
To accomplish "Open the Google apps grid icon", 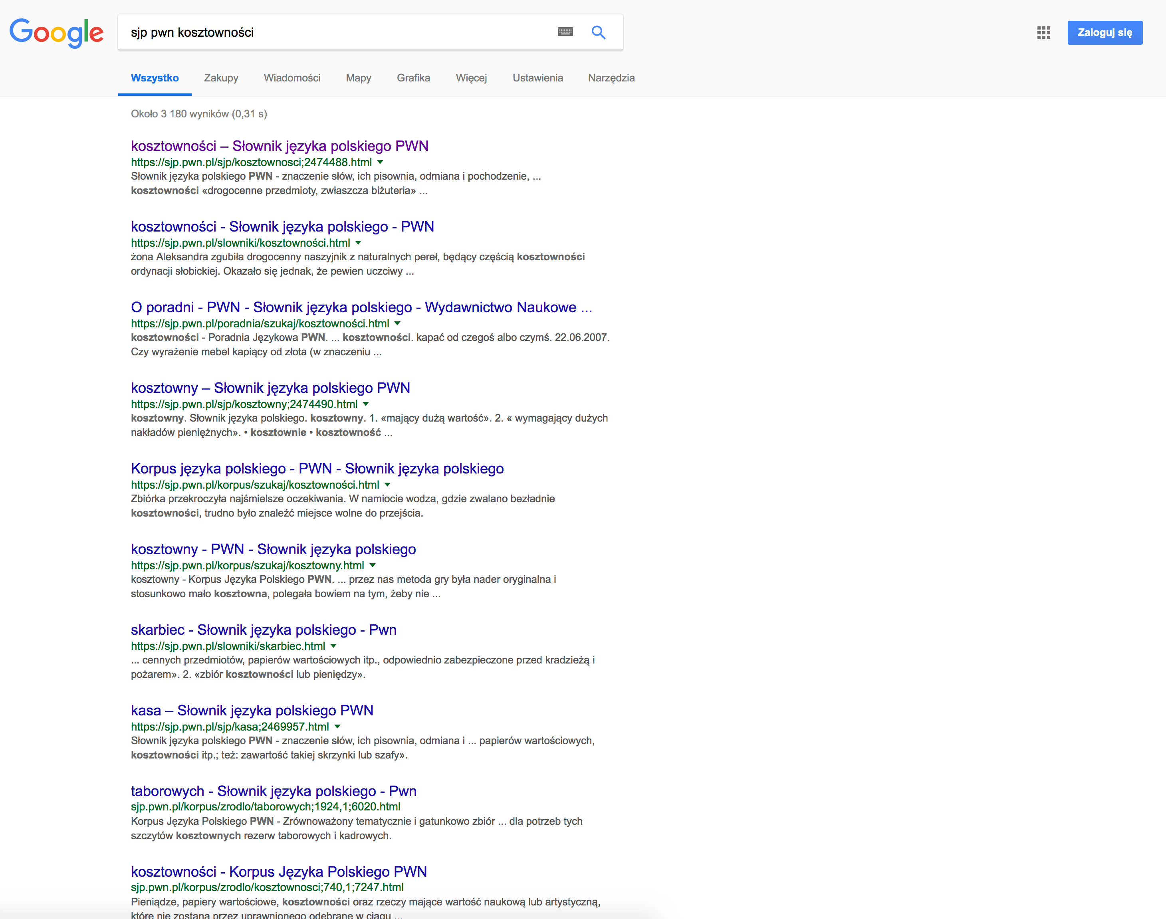I will [1043, 33].
